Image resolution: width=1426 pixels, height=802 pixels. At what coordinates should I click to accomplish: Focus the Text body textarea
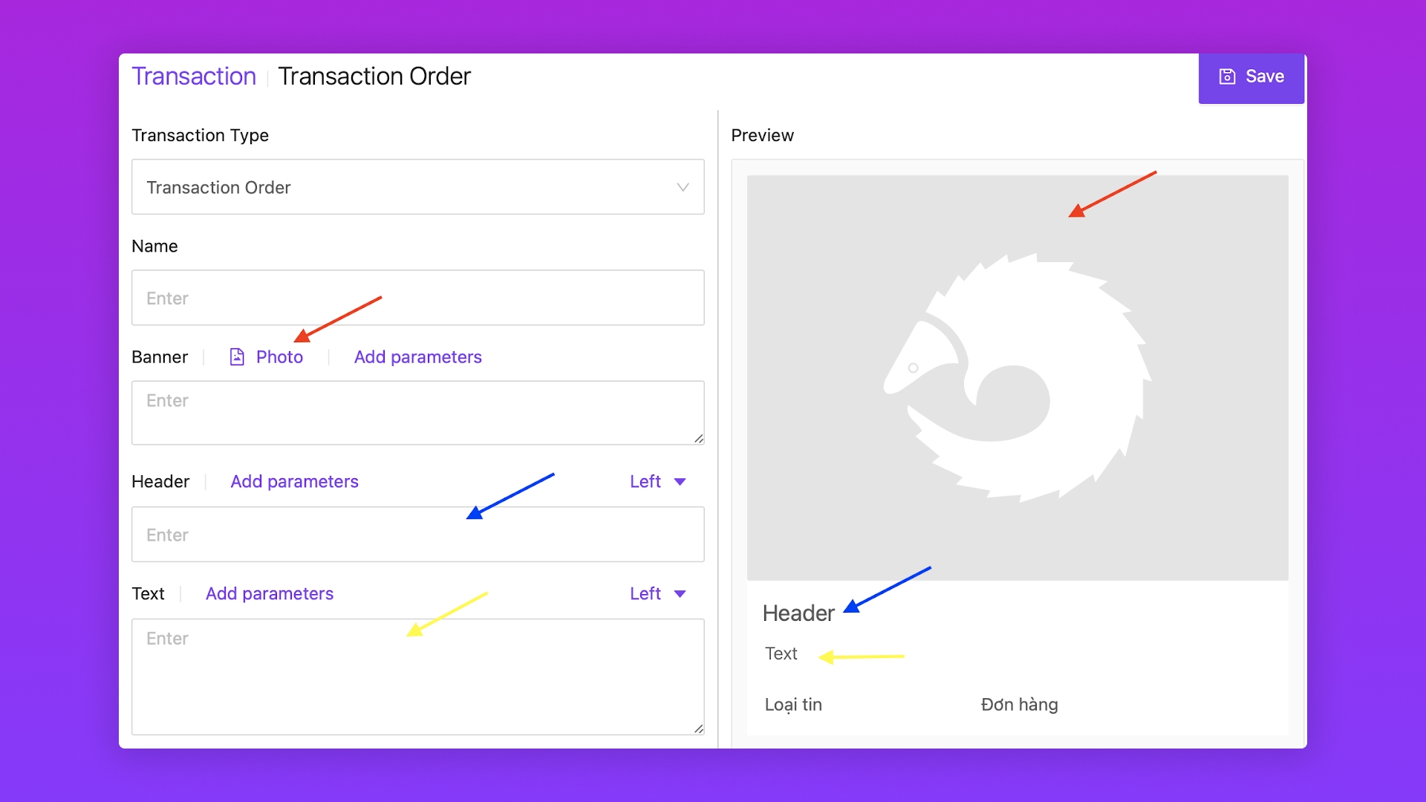pos(417,677)
